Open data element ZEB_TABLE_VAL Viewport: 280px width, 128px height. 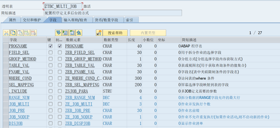click(x=80, y=65)
